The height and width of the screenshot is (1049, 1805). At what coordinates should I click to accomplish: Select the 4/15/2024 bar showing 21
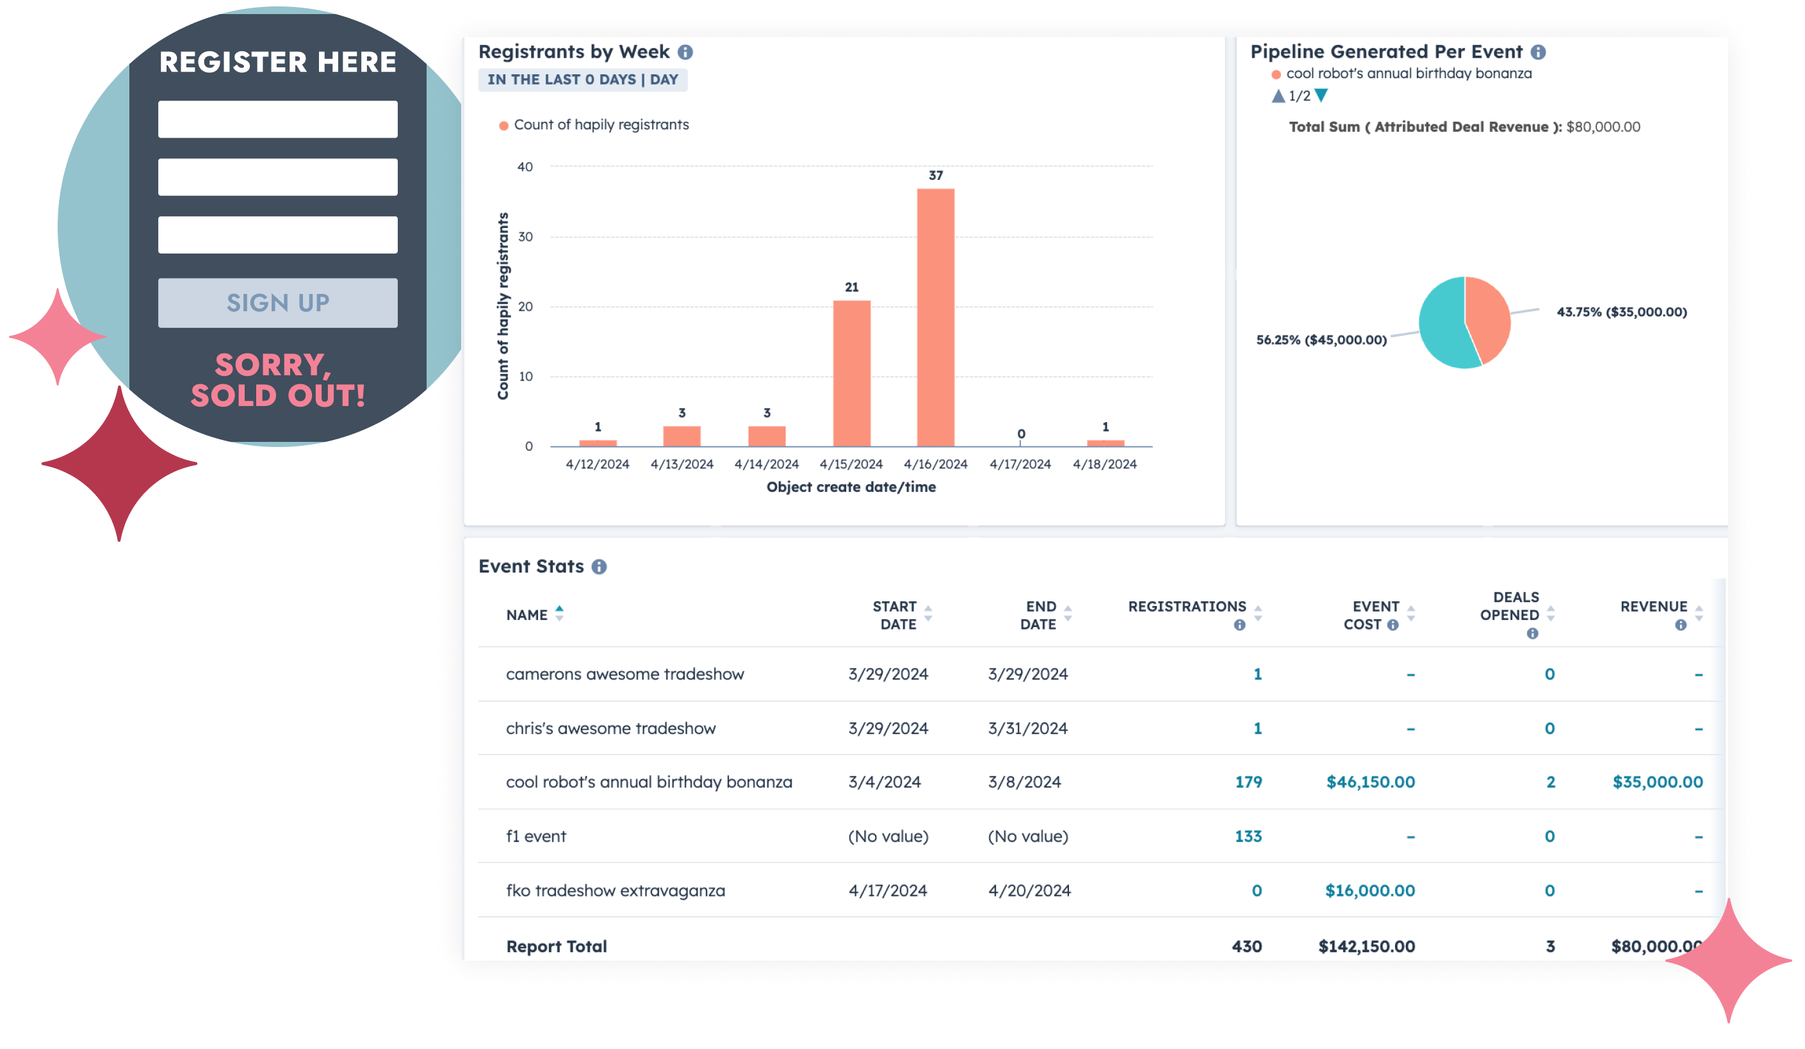852,374
